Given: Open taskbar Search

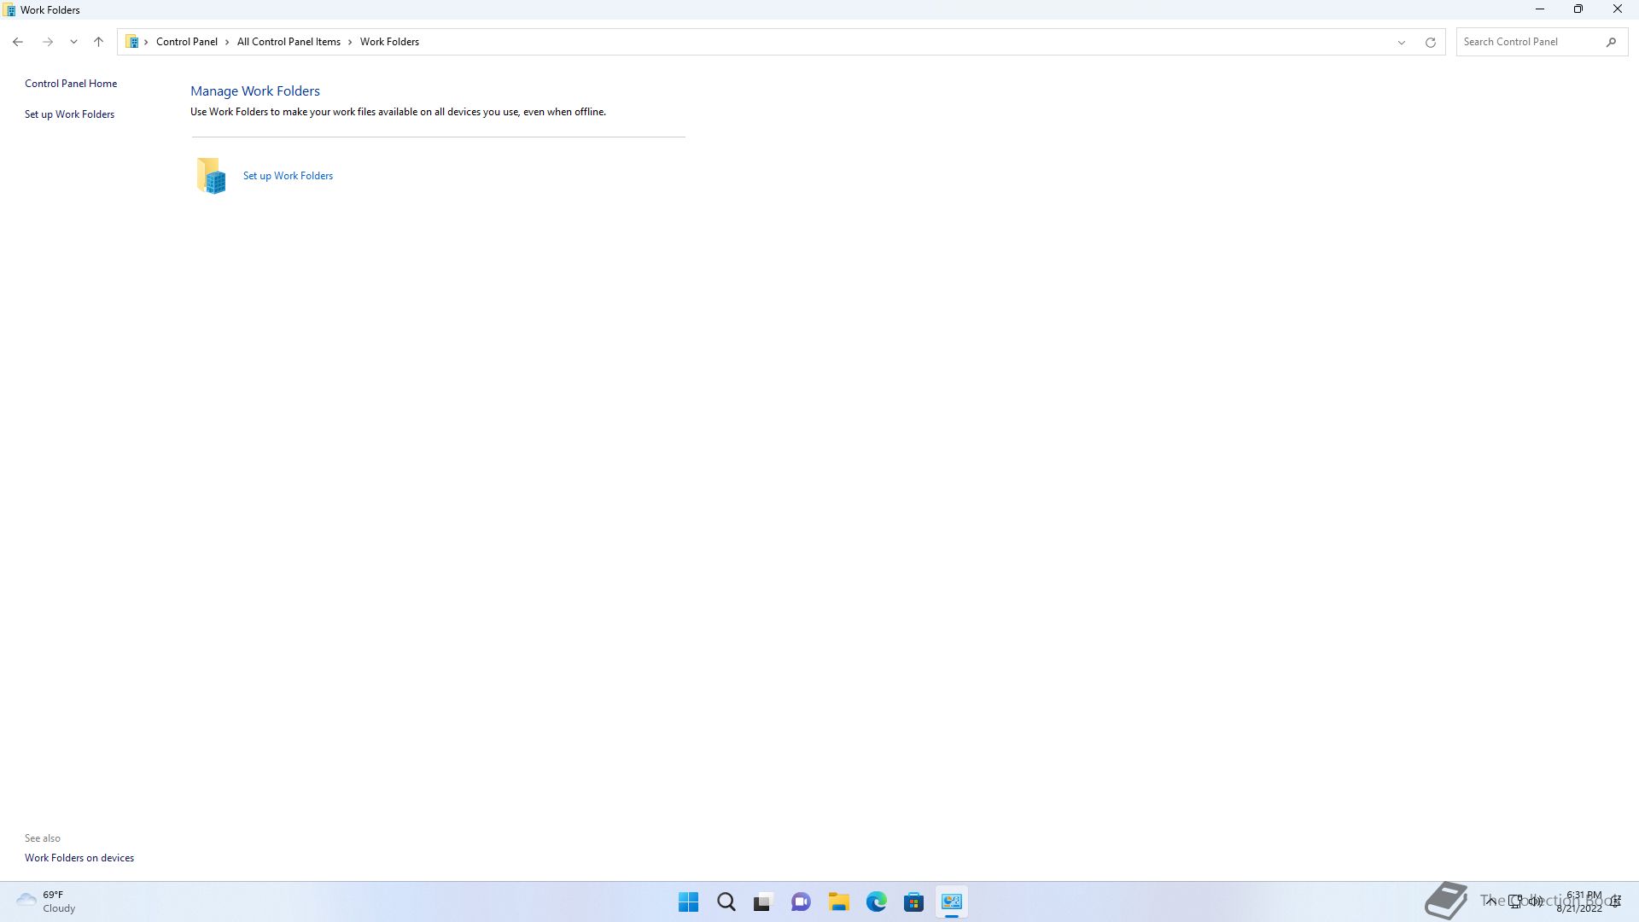Looking at the screenshot, I should point(726,902).
